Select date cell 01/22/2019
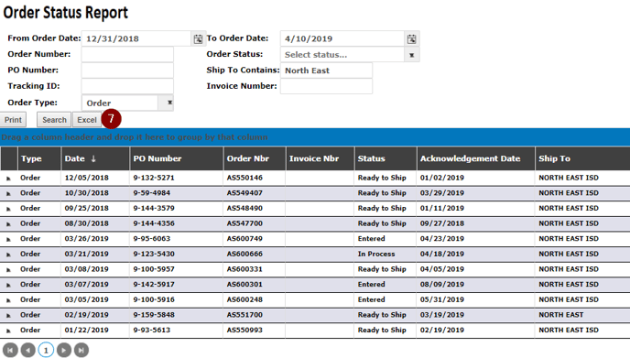The image size is (630, 358). point(95,331)
